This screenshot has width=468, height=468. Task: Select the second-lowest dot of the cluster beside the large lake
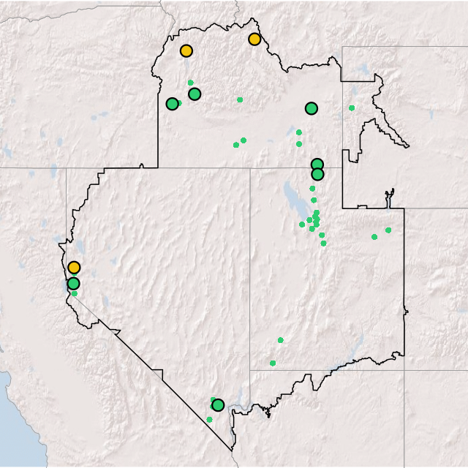(322, 235)
